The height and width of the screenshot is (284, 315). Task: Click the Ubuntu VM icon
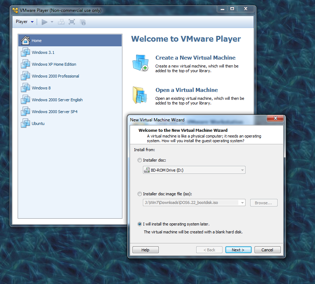(26, 123)
